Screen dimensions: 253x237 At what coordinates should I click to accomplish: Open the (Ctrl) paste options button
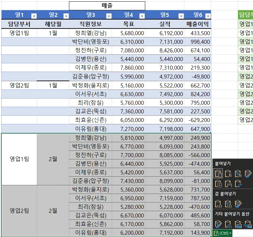click(x=222, y=233)
